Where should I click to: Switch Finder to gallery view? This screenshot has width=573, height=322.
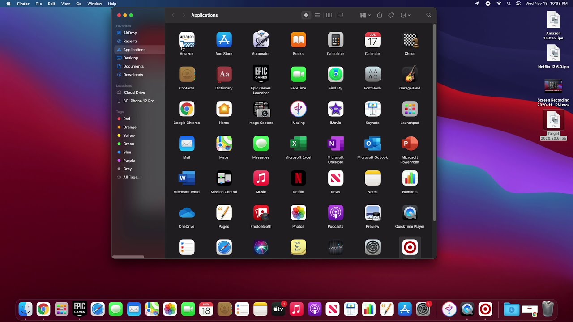[x=340, y=15]
